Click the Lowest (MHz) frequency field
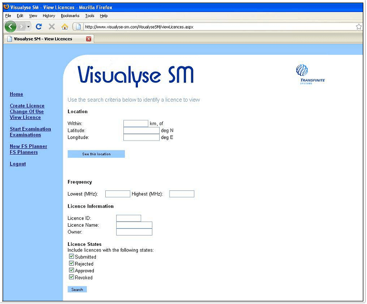The width and height of the screenshot is (367, 304). point(118,194)
